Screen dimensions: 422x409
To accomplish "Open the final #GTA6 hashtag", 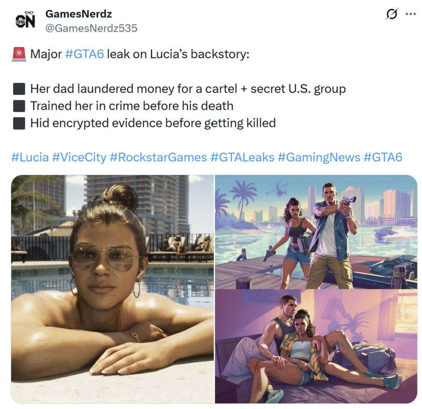I will pos(383,157).
